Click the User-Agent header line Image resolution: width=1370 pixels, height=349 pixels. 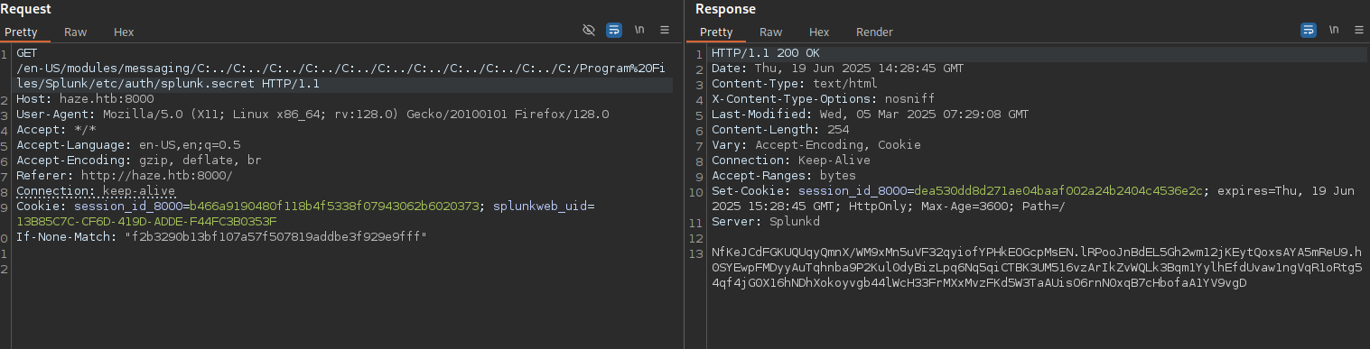pos(312,115)
